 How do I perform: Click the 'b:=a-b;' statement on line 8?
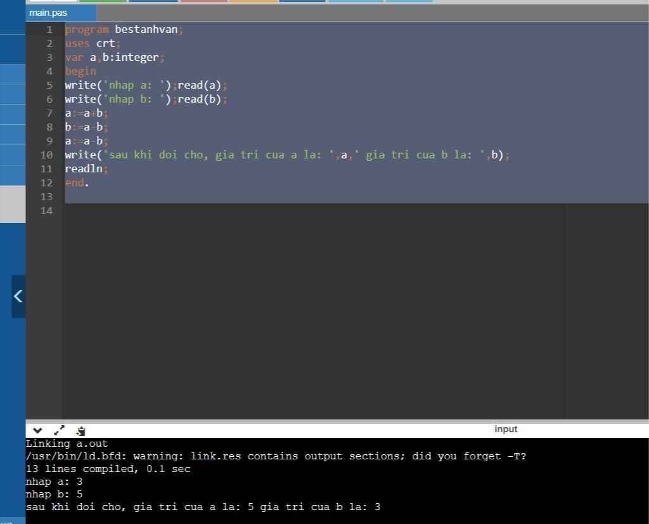pos(86,127)
